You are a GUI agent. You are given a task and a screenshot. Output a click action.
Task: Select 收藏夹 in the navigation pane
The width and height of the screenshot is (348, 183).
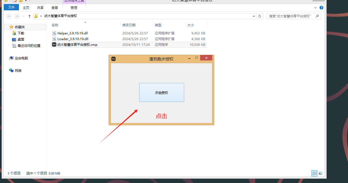tap(20, 27)
